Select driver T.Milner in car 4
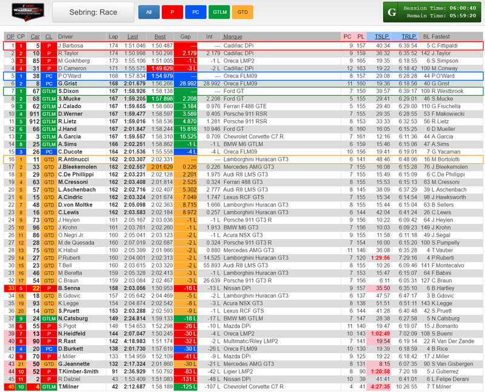This screenshot has width=485, height=392. click(x=69, y=387)
